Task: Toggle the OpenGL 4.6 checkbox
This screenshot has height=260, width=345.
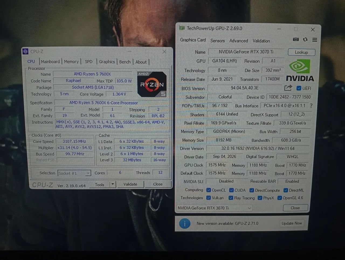Action: click(280, 198)
